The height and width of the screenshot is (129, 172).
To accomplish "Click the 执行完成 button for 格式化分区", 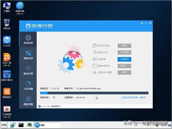I will click(124, 52).
